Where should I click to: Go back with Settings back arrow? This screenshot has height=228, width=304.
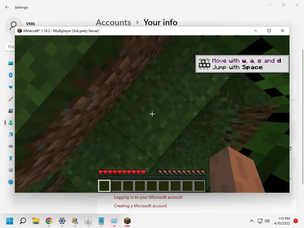(7, 7)
